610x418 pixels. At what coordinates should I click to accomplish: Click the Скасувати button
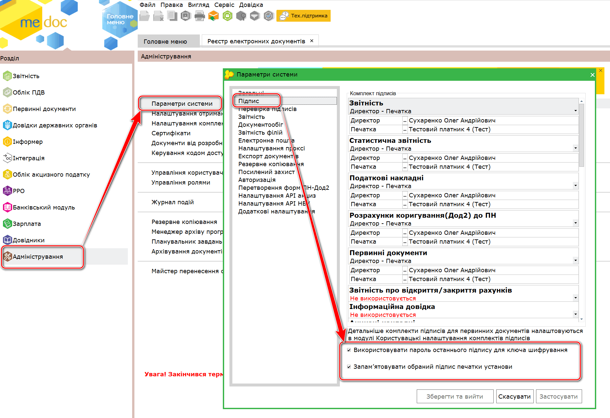[514, 396]
